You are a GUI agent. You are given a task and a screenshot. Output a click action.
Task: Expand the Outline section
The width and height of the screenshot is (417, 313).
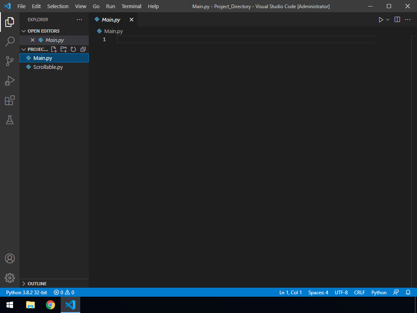click(24, 284)
